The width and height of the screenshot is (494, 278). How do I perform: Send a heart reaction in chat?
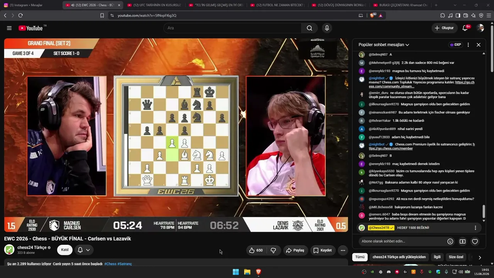[x=475, y=241]
